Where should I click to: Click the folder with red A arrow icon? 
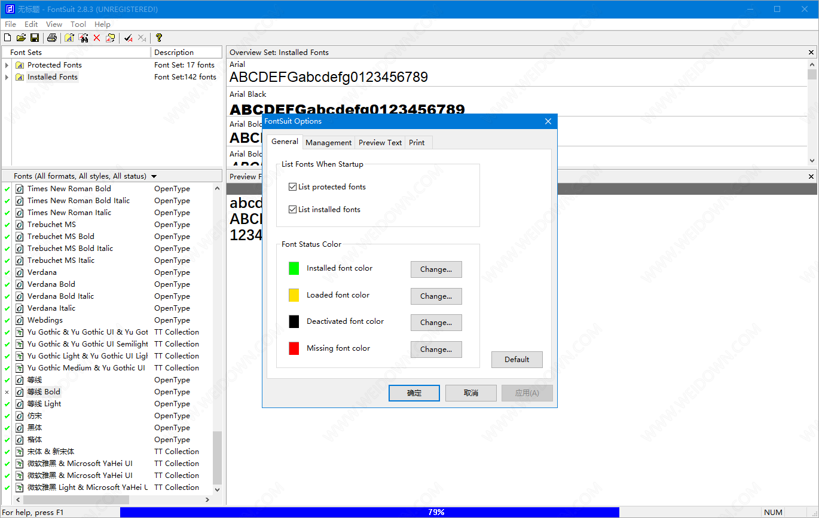[111, 38]
